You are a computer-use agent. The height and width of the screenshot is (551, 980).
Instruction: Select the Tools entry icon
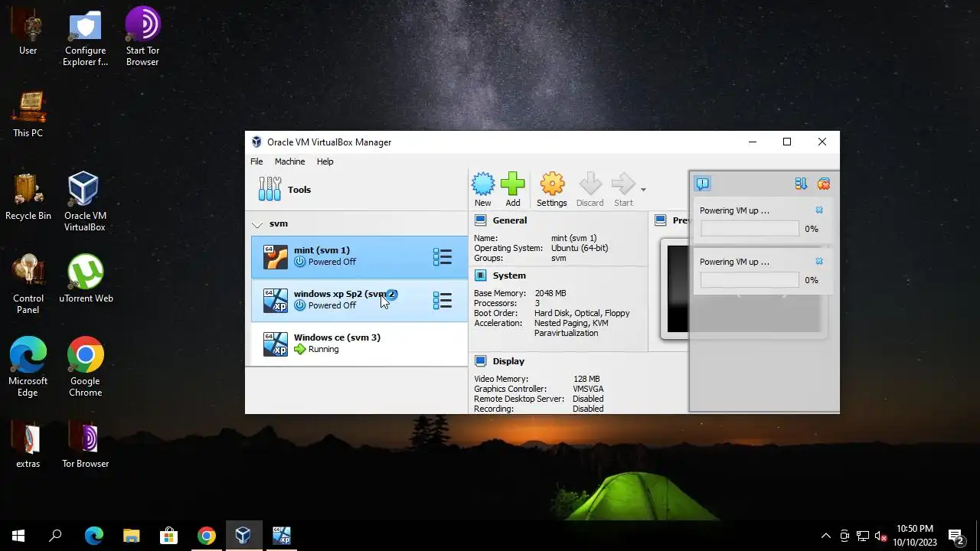[269, 189]
